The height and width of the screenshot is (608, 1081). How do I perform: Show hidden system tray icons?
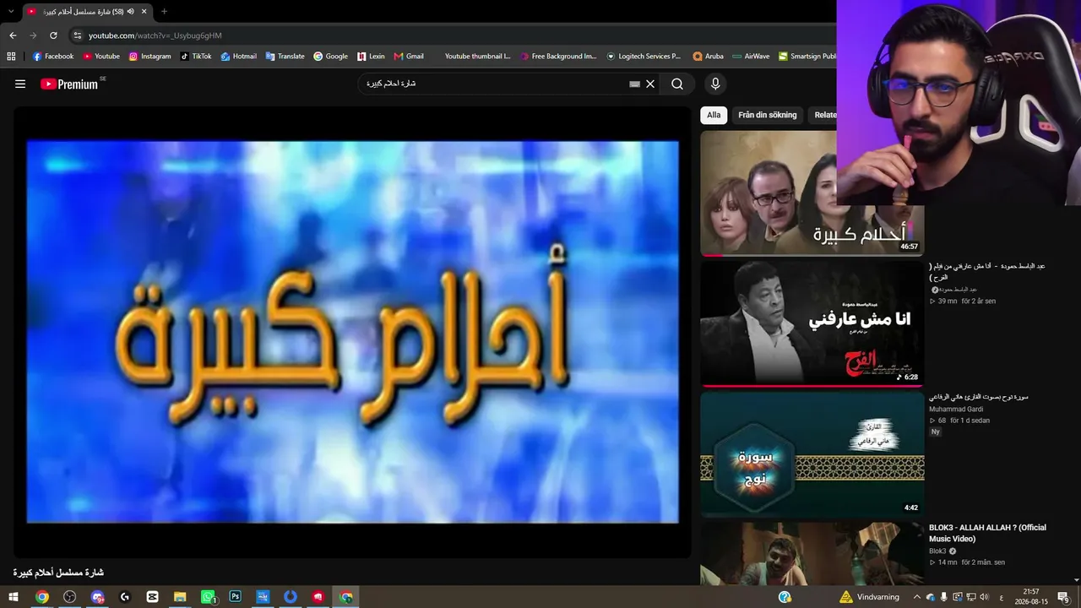[x=916, y=597]
